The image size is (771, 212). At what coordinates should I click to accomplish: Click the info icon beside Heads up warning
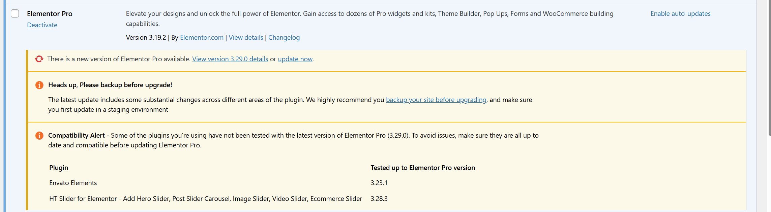pos(39,85)
